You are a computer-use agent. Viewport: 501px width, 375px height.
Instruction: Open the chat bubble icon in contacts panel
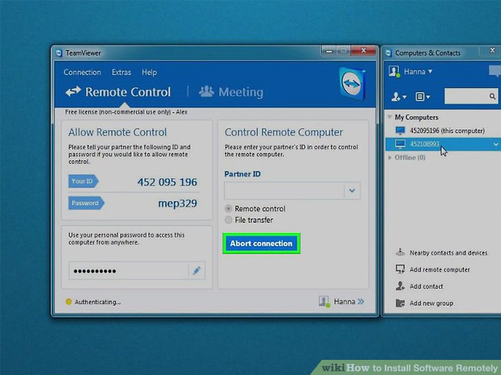[x=495, y=71]
